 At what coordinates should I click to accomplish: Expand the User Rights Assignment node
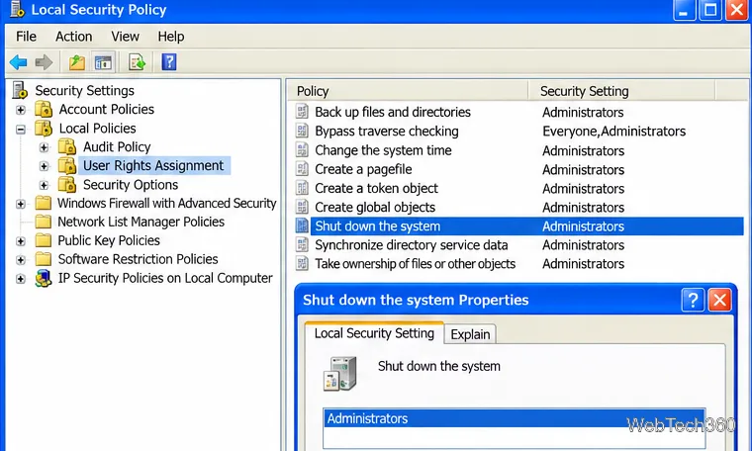click(45, 166)
